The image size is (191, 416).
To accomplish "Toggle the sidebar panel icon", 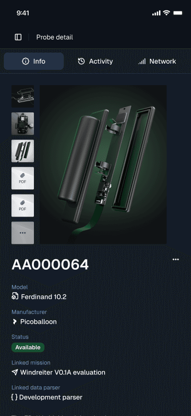I will click(18, 37).
